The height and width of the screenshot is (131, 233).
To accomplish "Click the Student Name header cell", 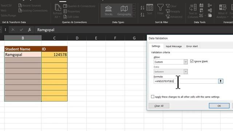I will coord(23,49).
